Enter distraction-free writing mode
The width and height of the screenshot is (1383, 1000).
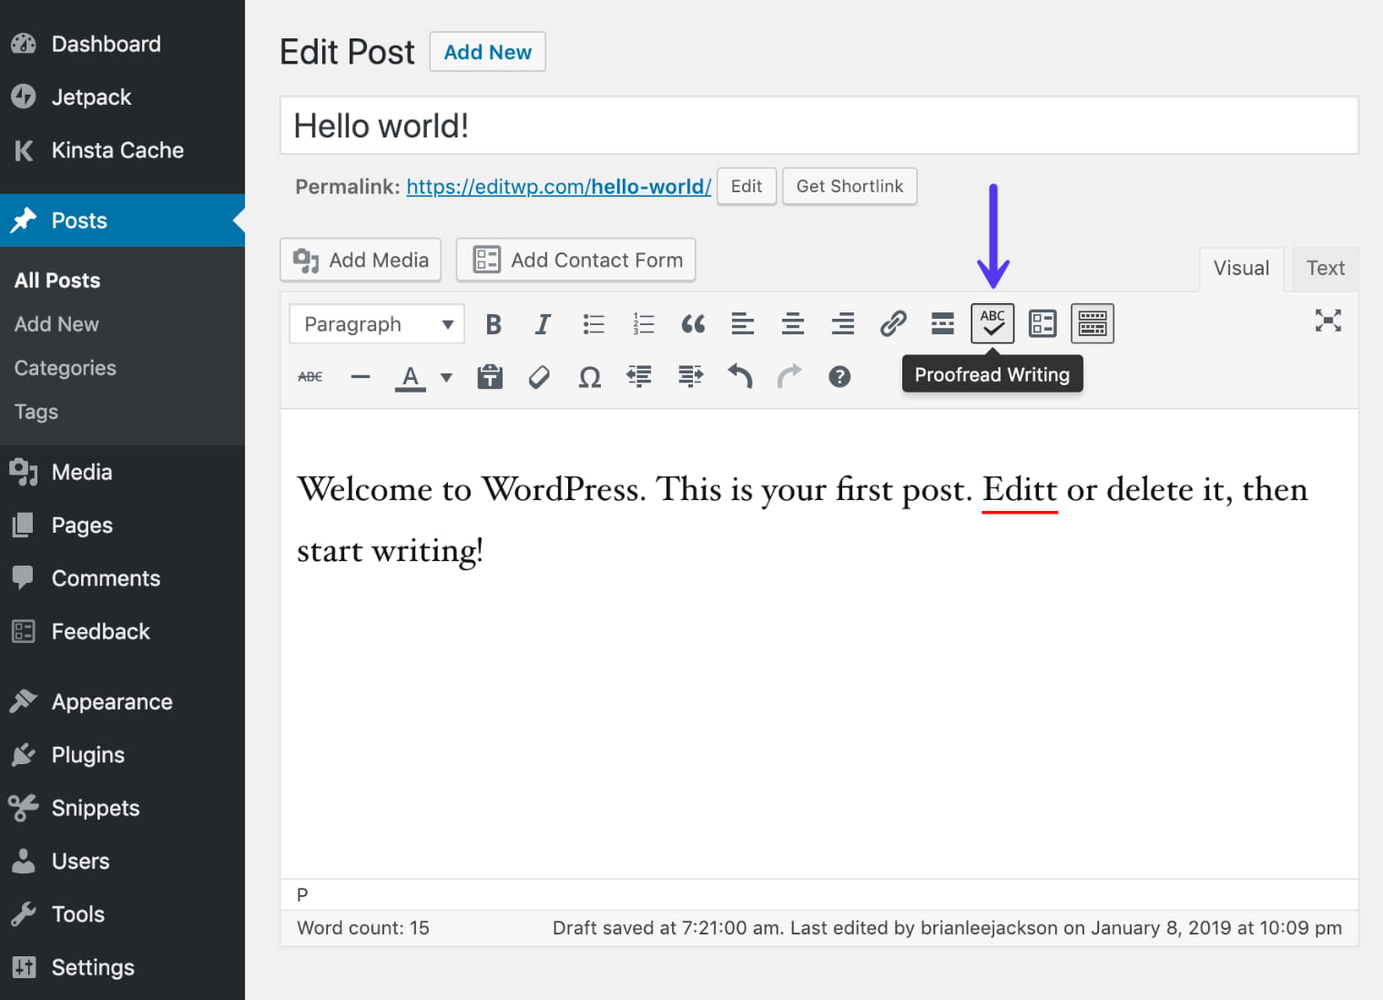(x=1328, y=321)
